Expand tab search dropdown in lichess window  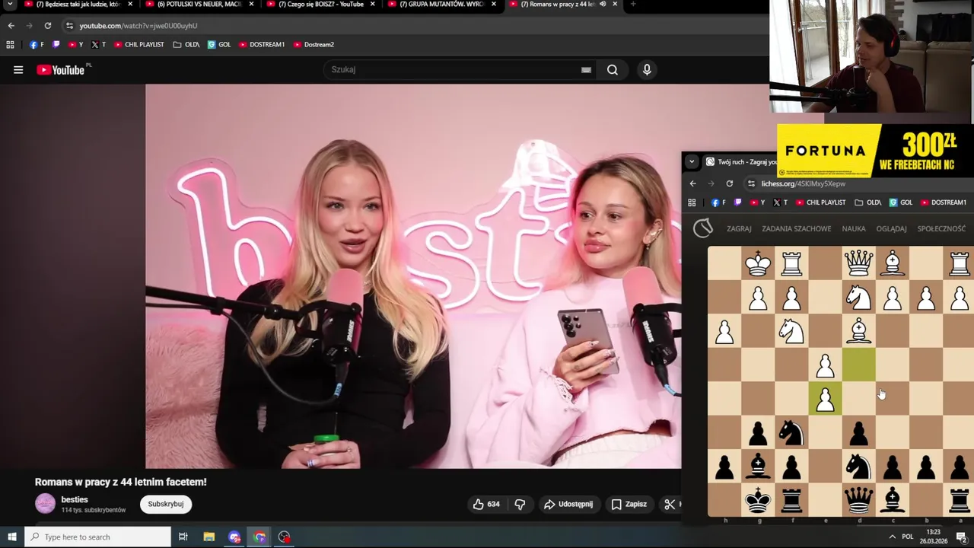point(691,161)
